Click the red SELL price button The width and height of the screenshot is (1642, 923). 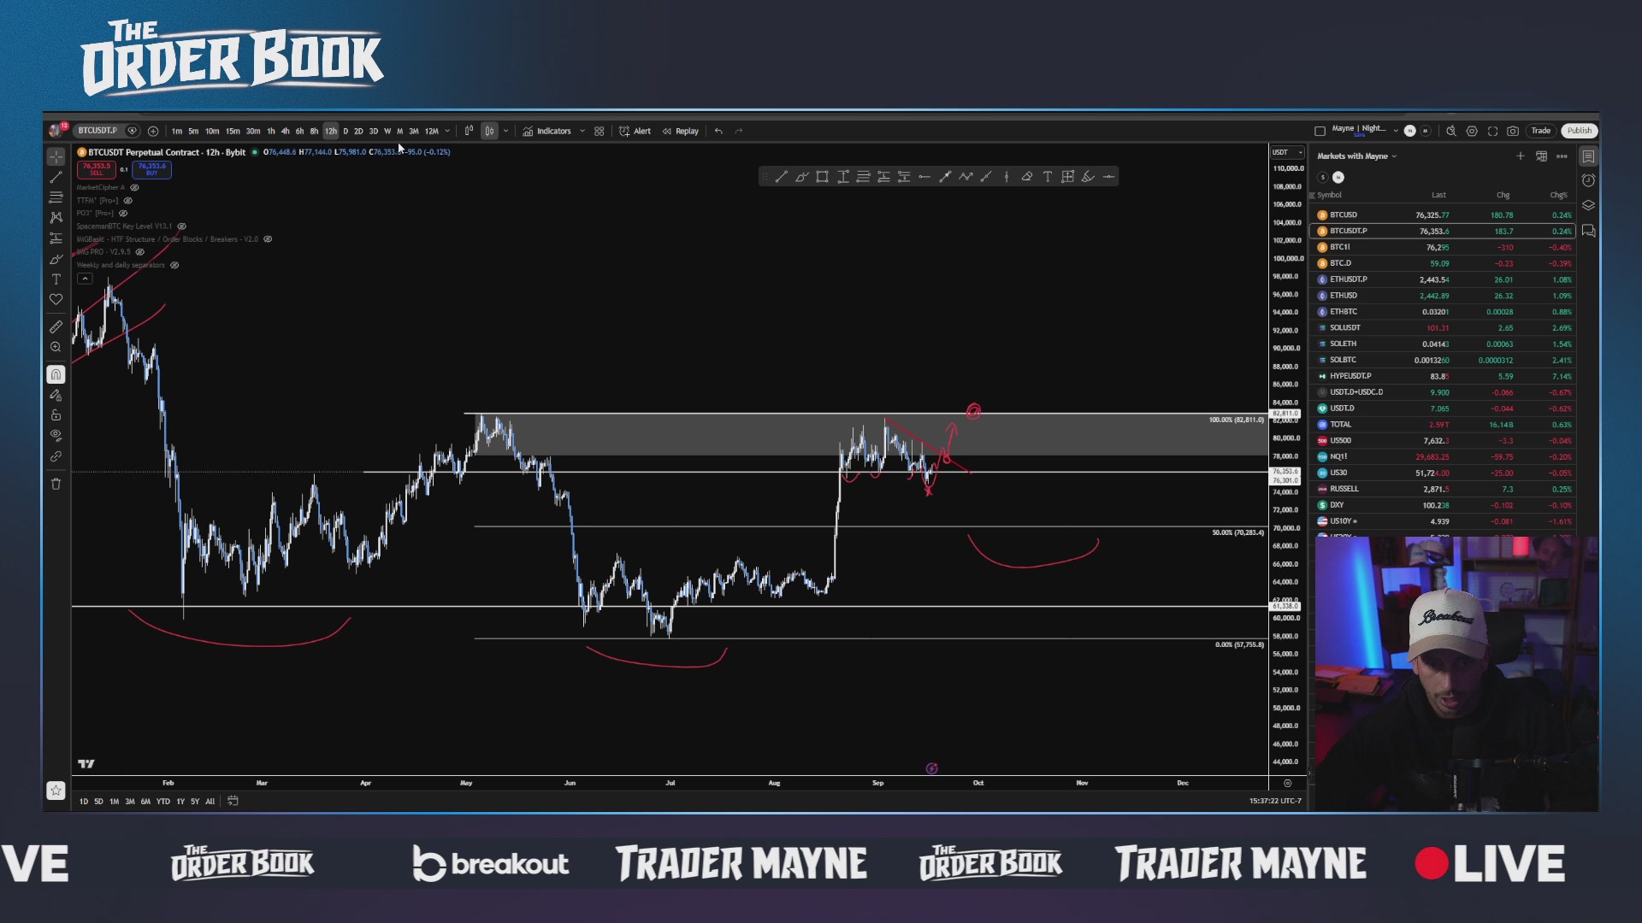click(96, 169)
